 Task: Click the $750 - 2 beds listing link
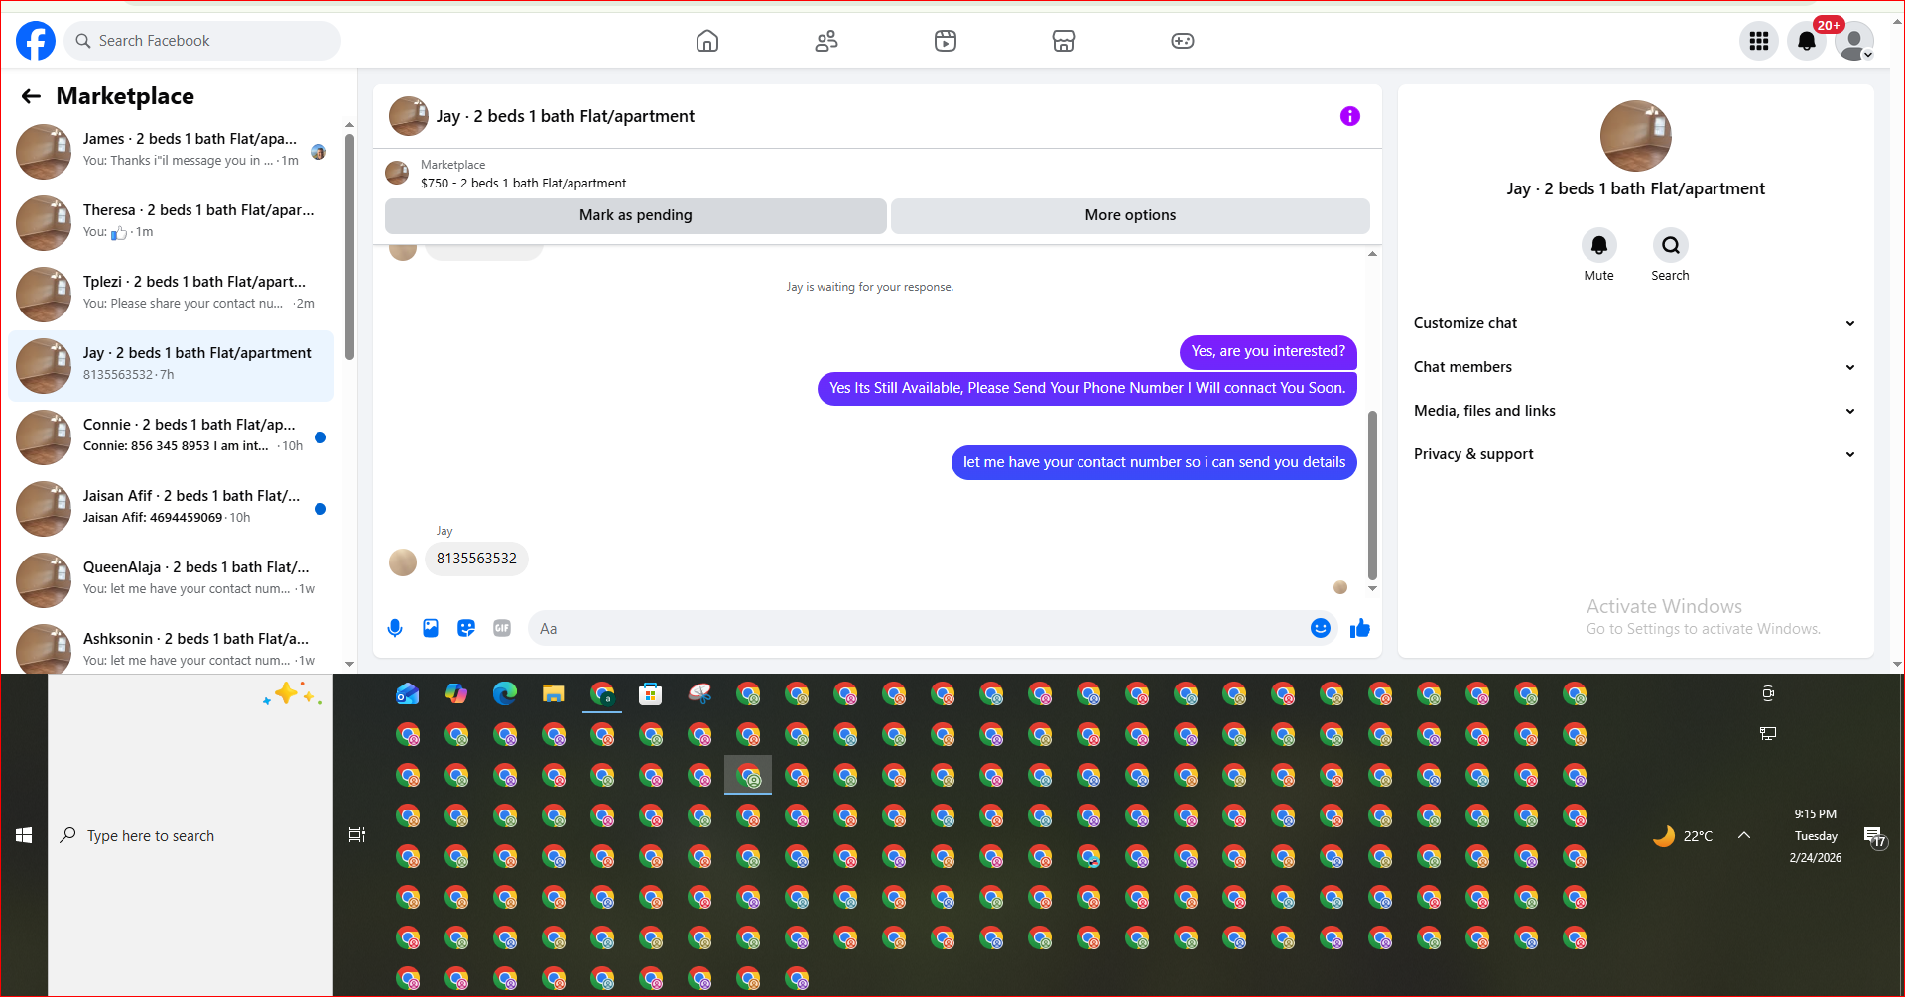523,184
